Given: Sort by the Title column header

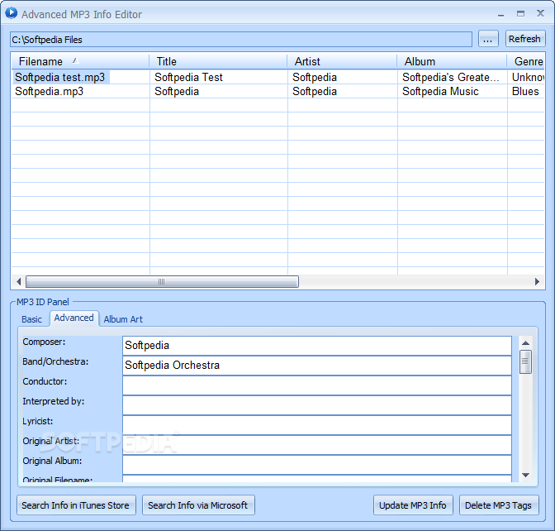Looking at the screenshot, I should point(218,61).
